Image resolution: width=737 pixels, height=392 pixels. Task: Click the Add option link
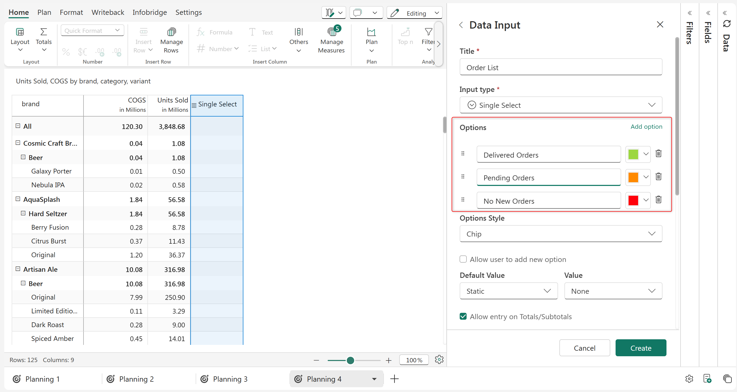tap(646, 127)
